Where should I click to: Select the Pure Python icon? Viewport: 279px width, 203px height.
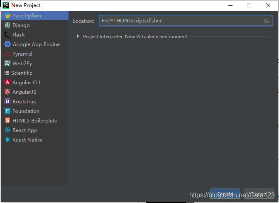click(x=7, y=16)
